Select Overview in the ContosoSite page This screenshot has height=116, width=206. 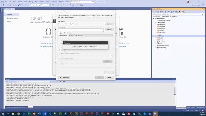tap(10, 15)
